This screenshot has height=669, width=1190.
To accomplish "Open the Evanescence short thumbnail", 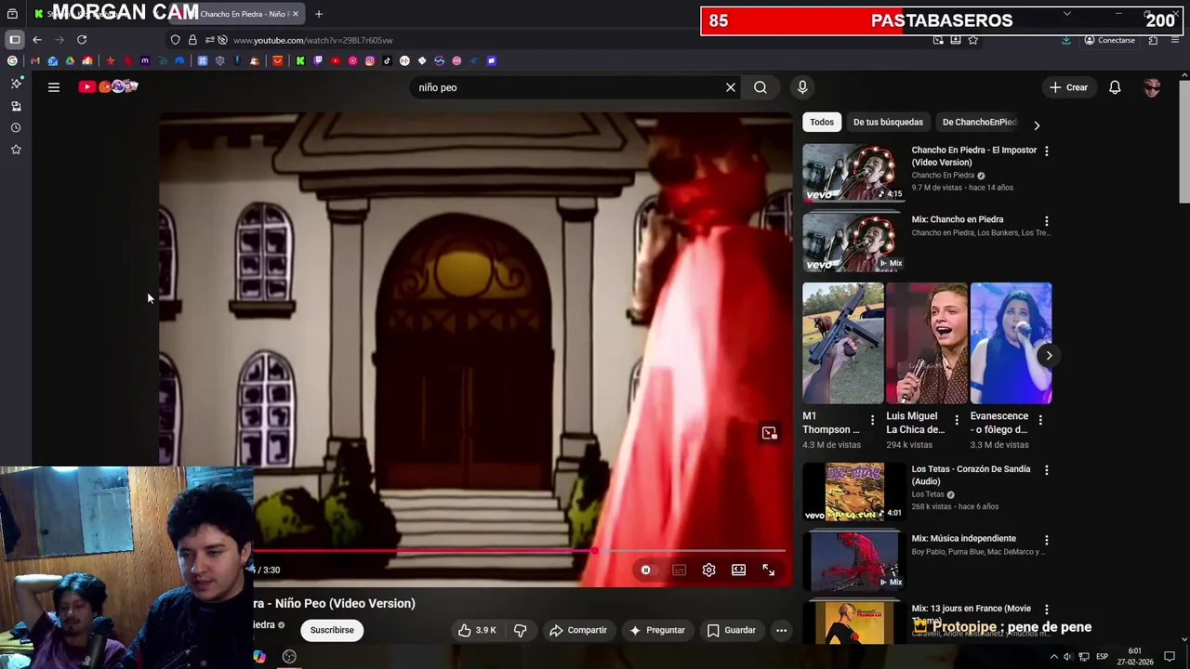I will pyautogui.click(x=1011, y=343).
